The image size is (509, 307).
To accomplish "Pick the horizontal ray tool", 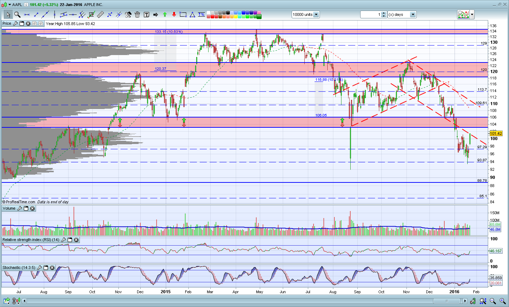I will coord(73,14).
